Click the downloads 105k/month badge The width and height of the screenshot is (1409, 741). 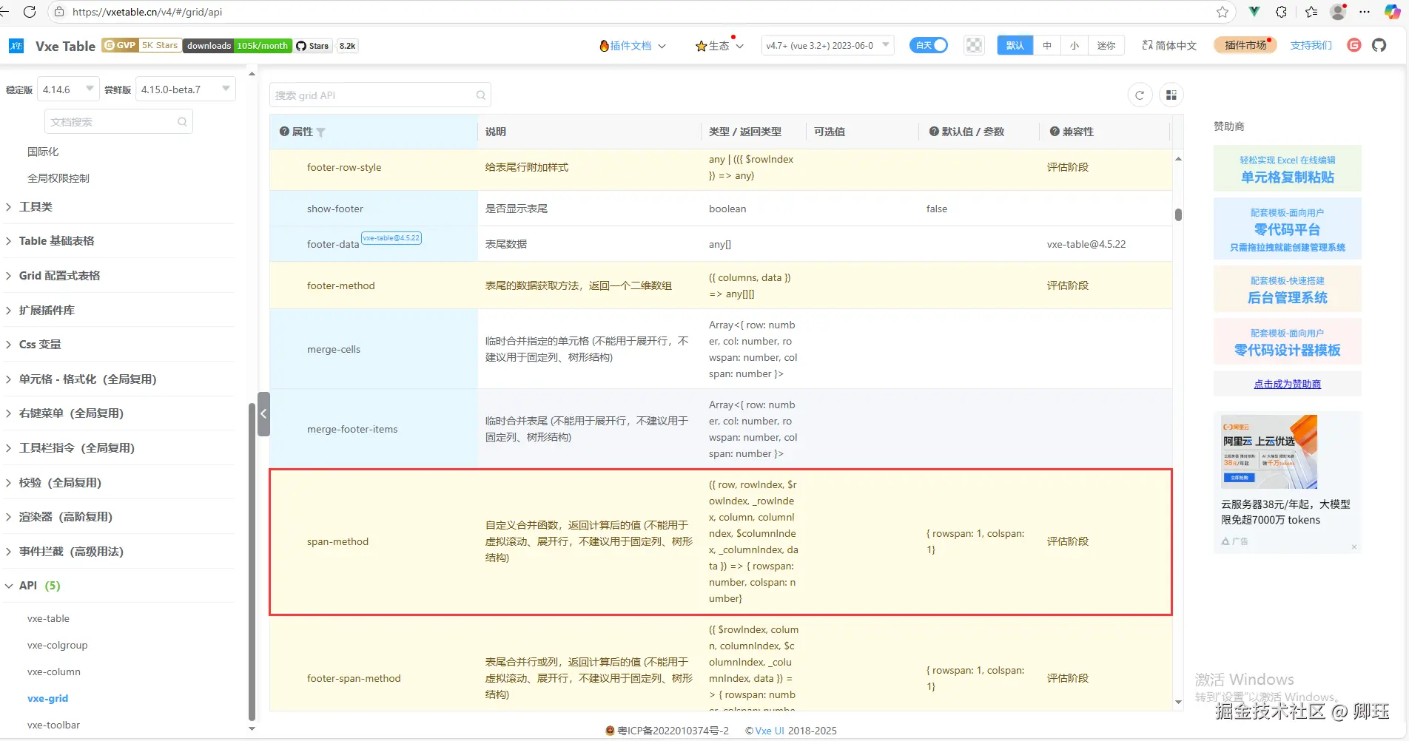(x=238, y=46)
